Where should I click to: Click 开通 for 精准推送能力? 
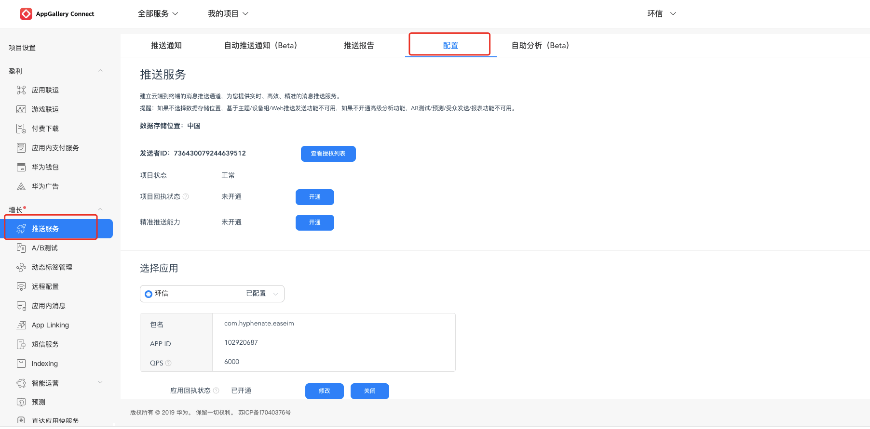tap(315, 222)
